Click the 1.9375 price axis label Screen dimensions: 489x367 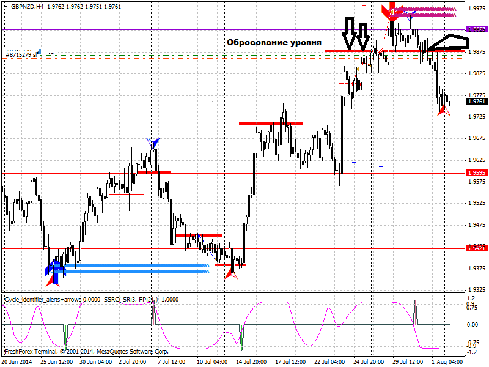tap(477, 269)
